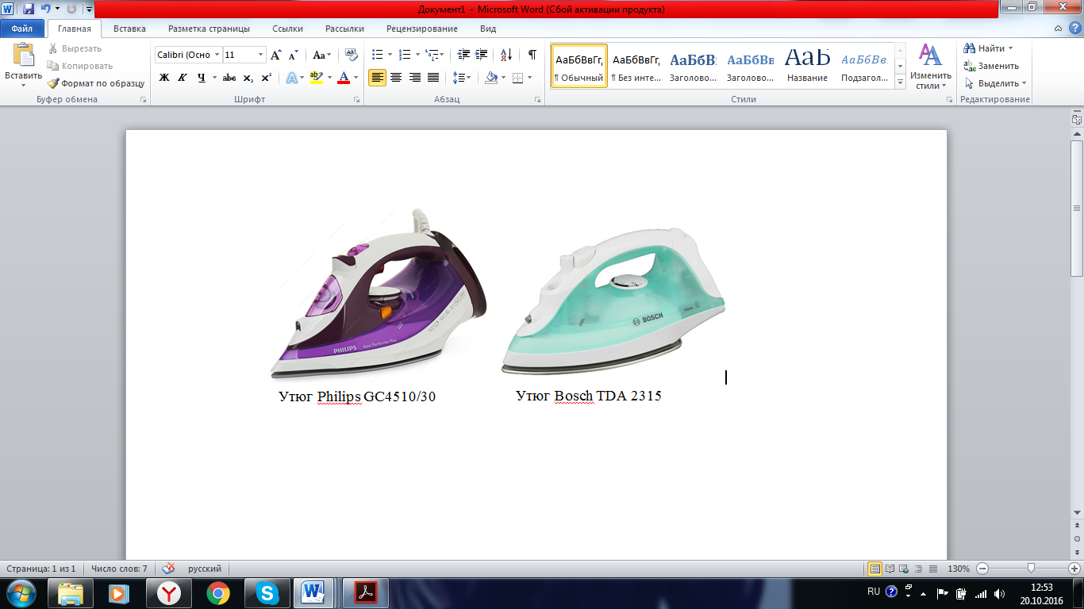
Task: Click the Sort (A-Я) icon
Action: (505, 55)
